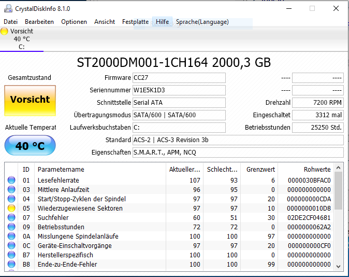Screen dimensions: 349x277
Task: Minimize the CrystalDiskInfo window
Action: pyautogui.click(x=289, y=8)
